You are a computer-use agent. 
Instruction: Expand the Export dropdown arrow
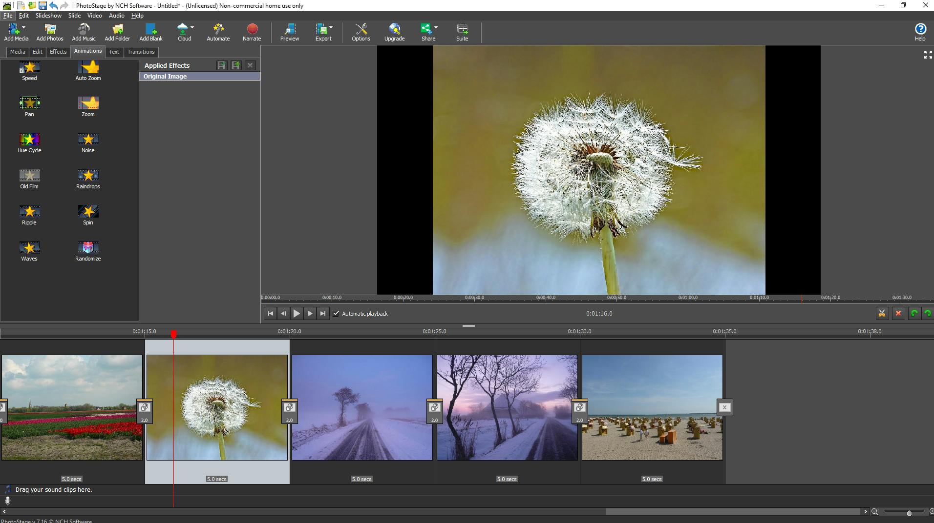pyautogui.click(x=331, y=27)
